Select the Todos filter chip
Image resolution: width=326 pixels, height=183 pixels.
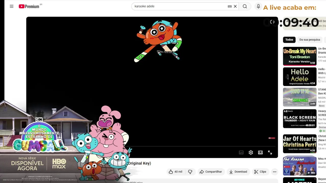click(289, 40)
